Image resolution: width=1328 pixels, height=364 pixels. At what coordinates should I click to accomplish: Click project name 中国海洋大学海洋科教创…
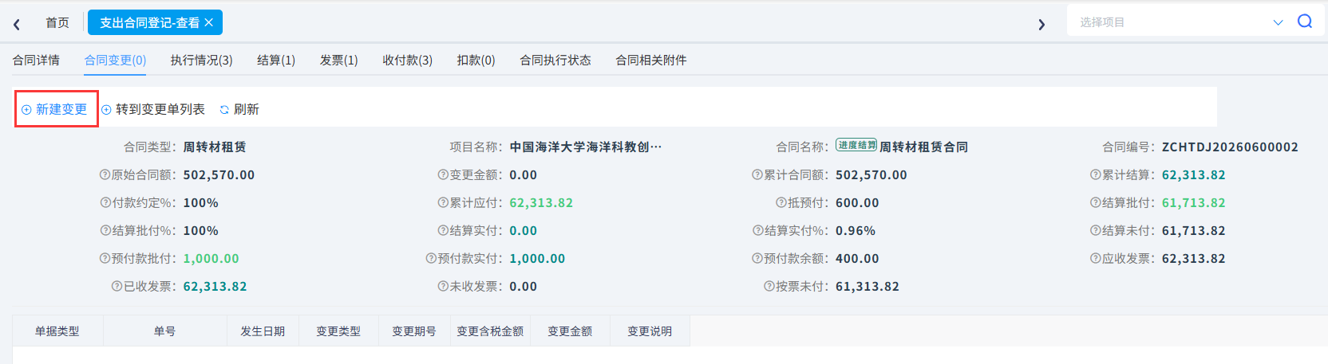coord(586,147)
